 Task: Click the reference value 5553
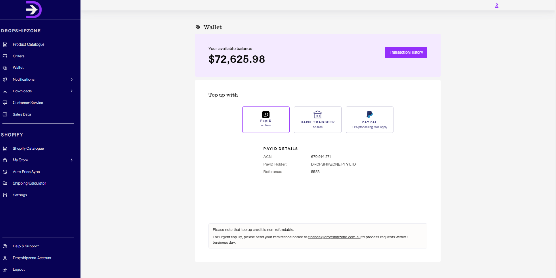click(315, 172)
